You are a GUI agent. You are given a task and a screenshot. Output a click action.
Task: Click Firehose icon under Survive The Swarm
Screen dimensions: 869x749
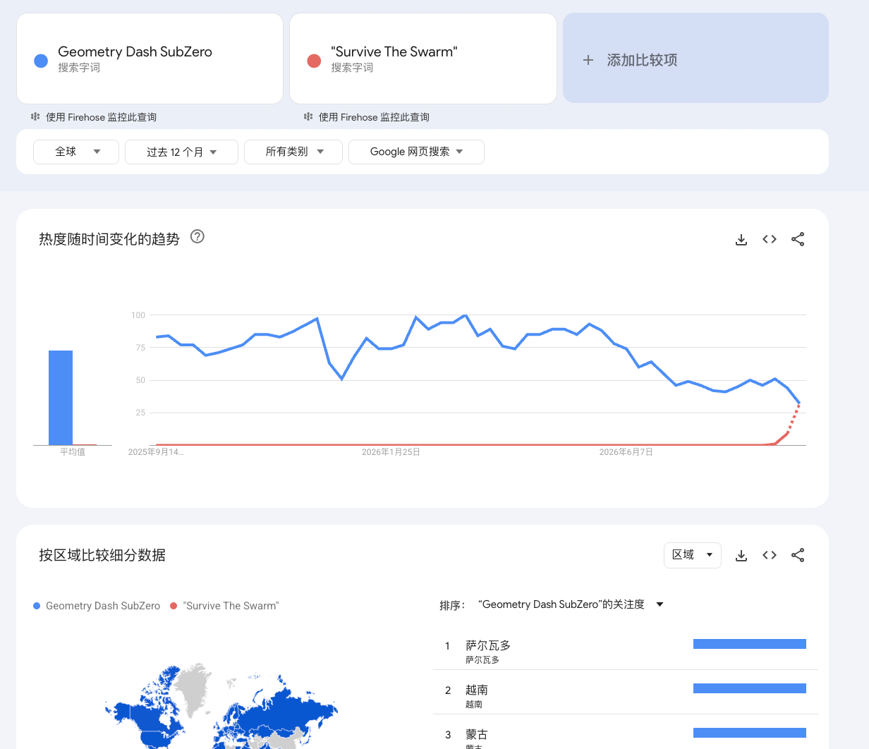tap(308, 117)
